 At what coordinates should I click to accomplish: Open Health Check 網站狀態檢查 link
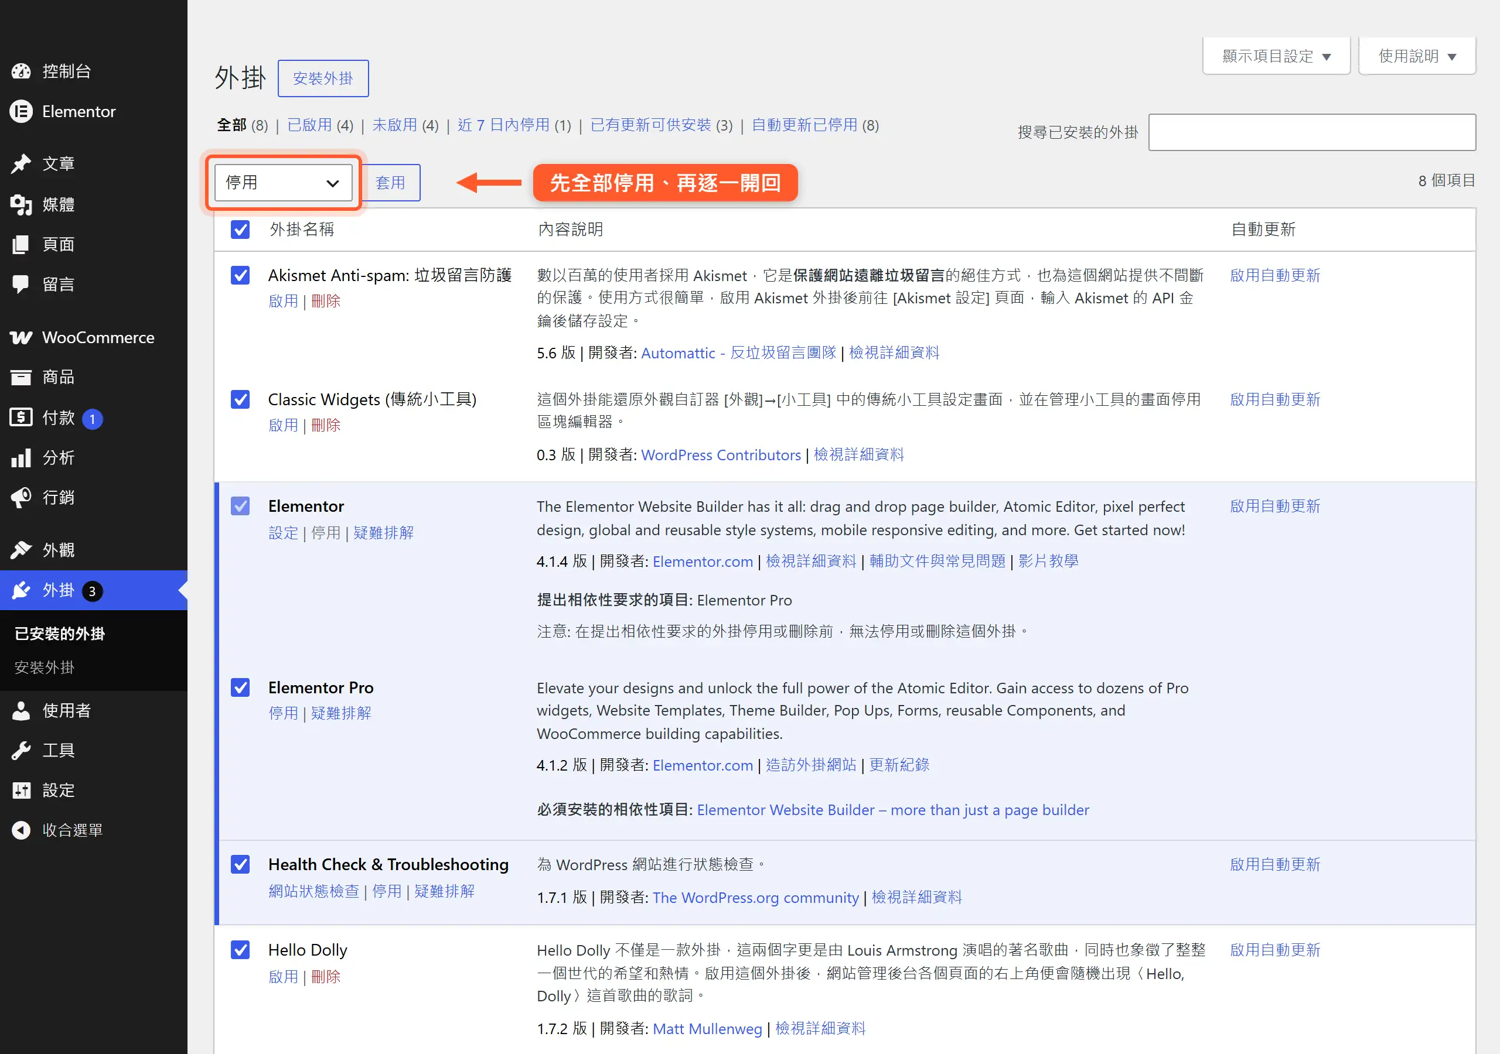pos(313,891)
